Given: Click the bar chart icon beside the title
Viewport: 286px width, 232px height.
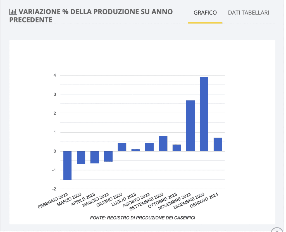Looking at the screenshot, I should (13, 12).
